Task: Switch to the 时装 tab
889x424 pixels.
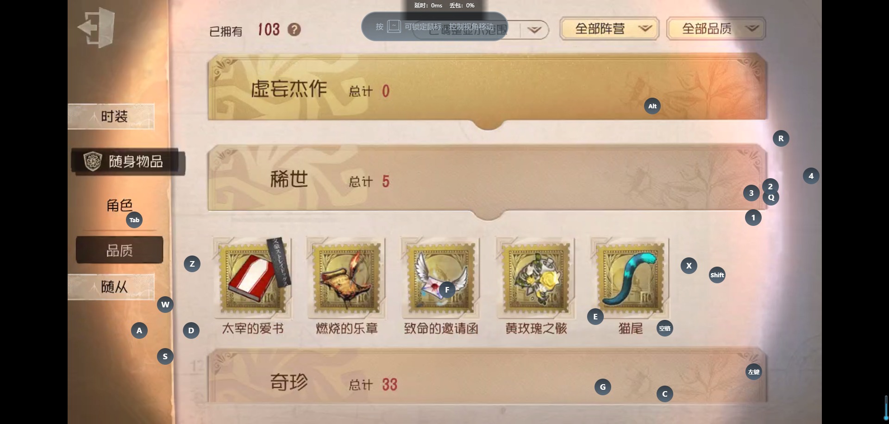Action: point(111,117)
